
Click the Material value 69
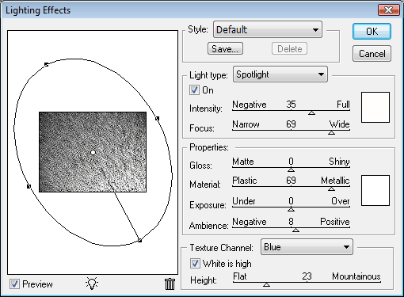point(291,181)
